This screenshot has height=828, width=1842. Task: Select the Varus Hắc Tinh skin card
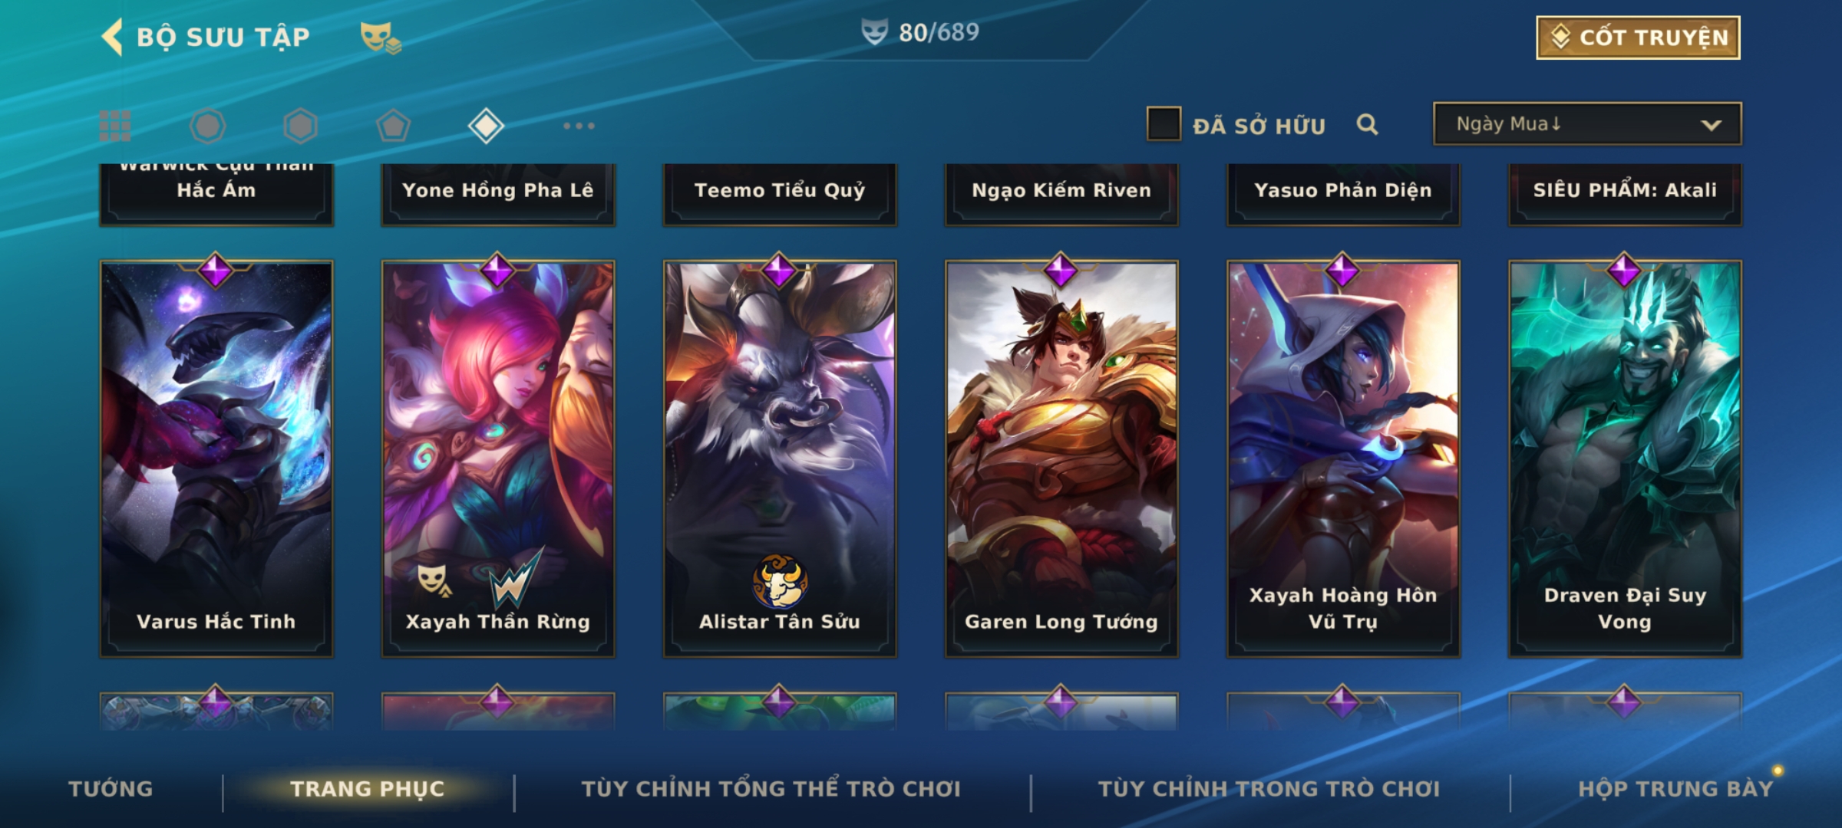pos(216,458)
